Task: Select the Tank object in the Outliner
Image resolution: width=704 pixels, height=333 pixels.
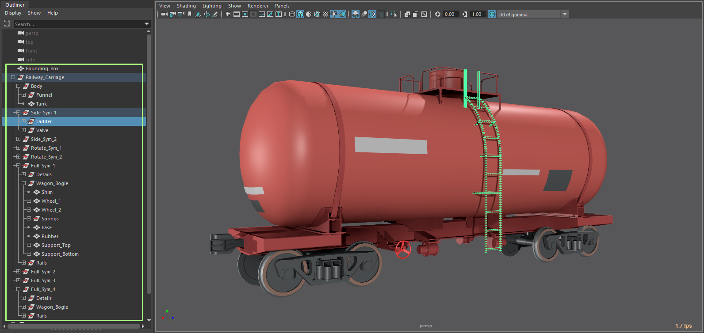Action: pyautogui.click(x=41, y=104)
